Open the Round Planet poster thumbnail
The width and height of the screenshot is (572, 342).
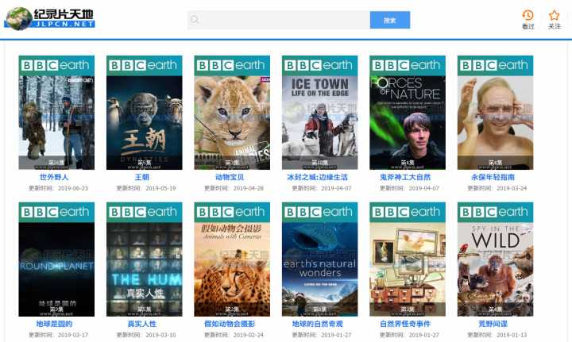[56, 259]
